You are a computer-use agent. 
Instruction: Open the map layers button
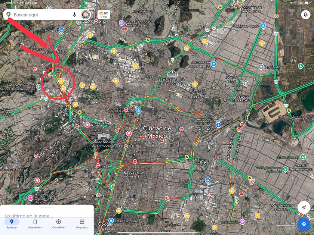pos(306,15)
